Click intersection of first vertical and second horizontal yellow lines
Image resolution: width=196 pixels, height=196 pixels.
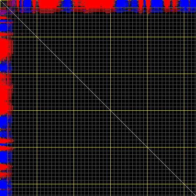click(x=37, y=74)
